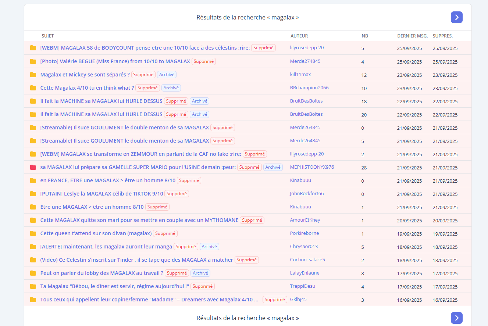Viewport: 488px width, 326px height.
Task: Click folder icon on TrappiDesu's topic row
Action: click(33, 286)
